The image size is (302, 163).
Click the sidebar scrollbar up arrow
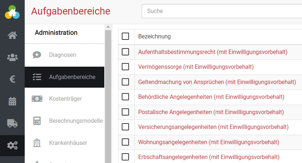pos(108,27)
